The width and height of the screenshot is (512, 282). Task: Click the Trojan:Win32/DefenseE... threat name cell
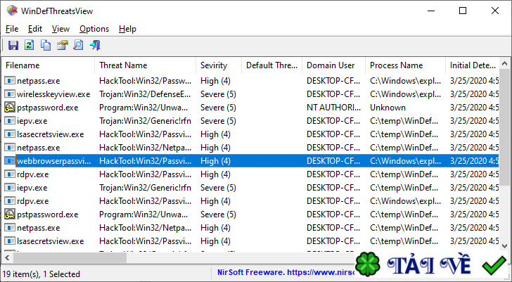tap(145, 94)
